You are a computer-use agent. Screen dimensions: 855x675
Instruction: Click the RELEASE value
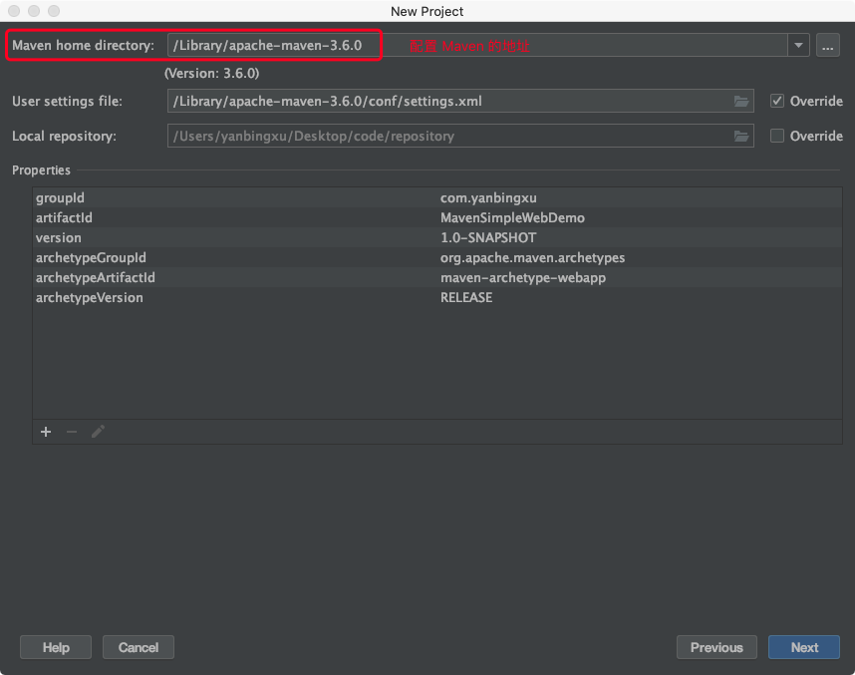coord(466,297)
